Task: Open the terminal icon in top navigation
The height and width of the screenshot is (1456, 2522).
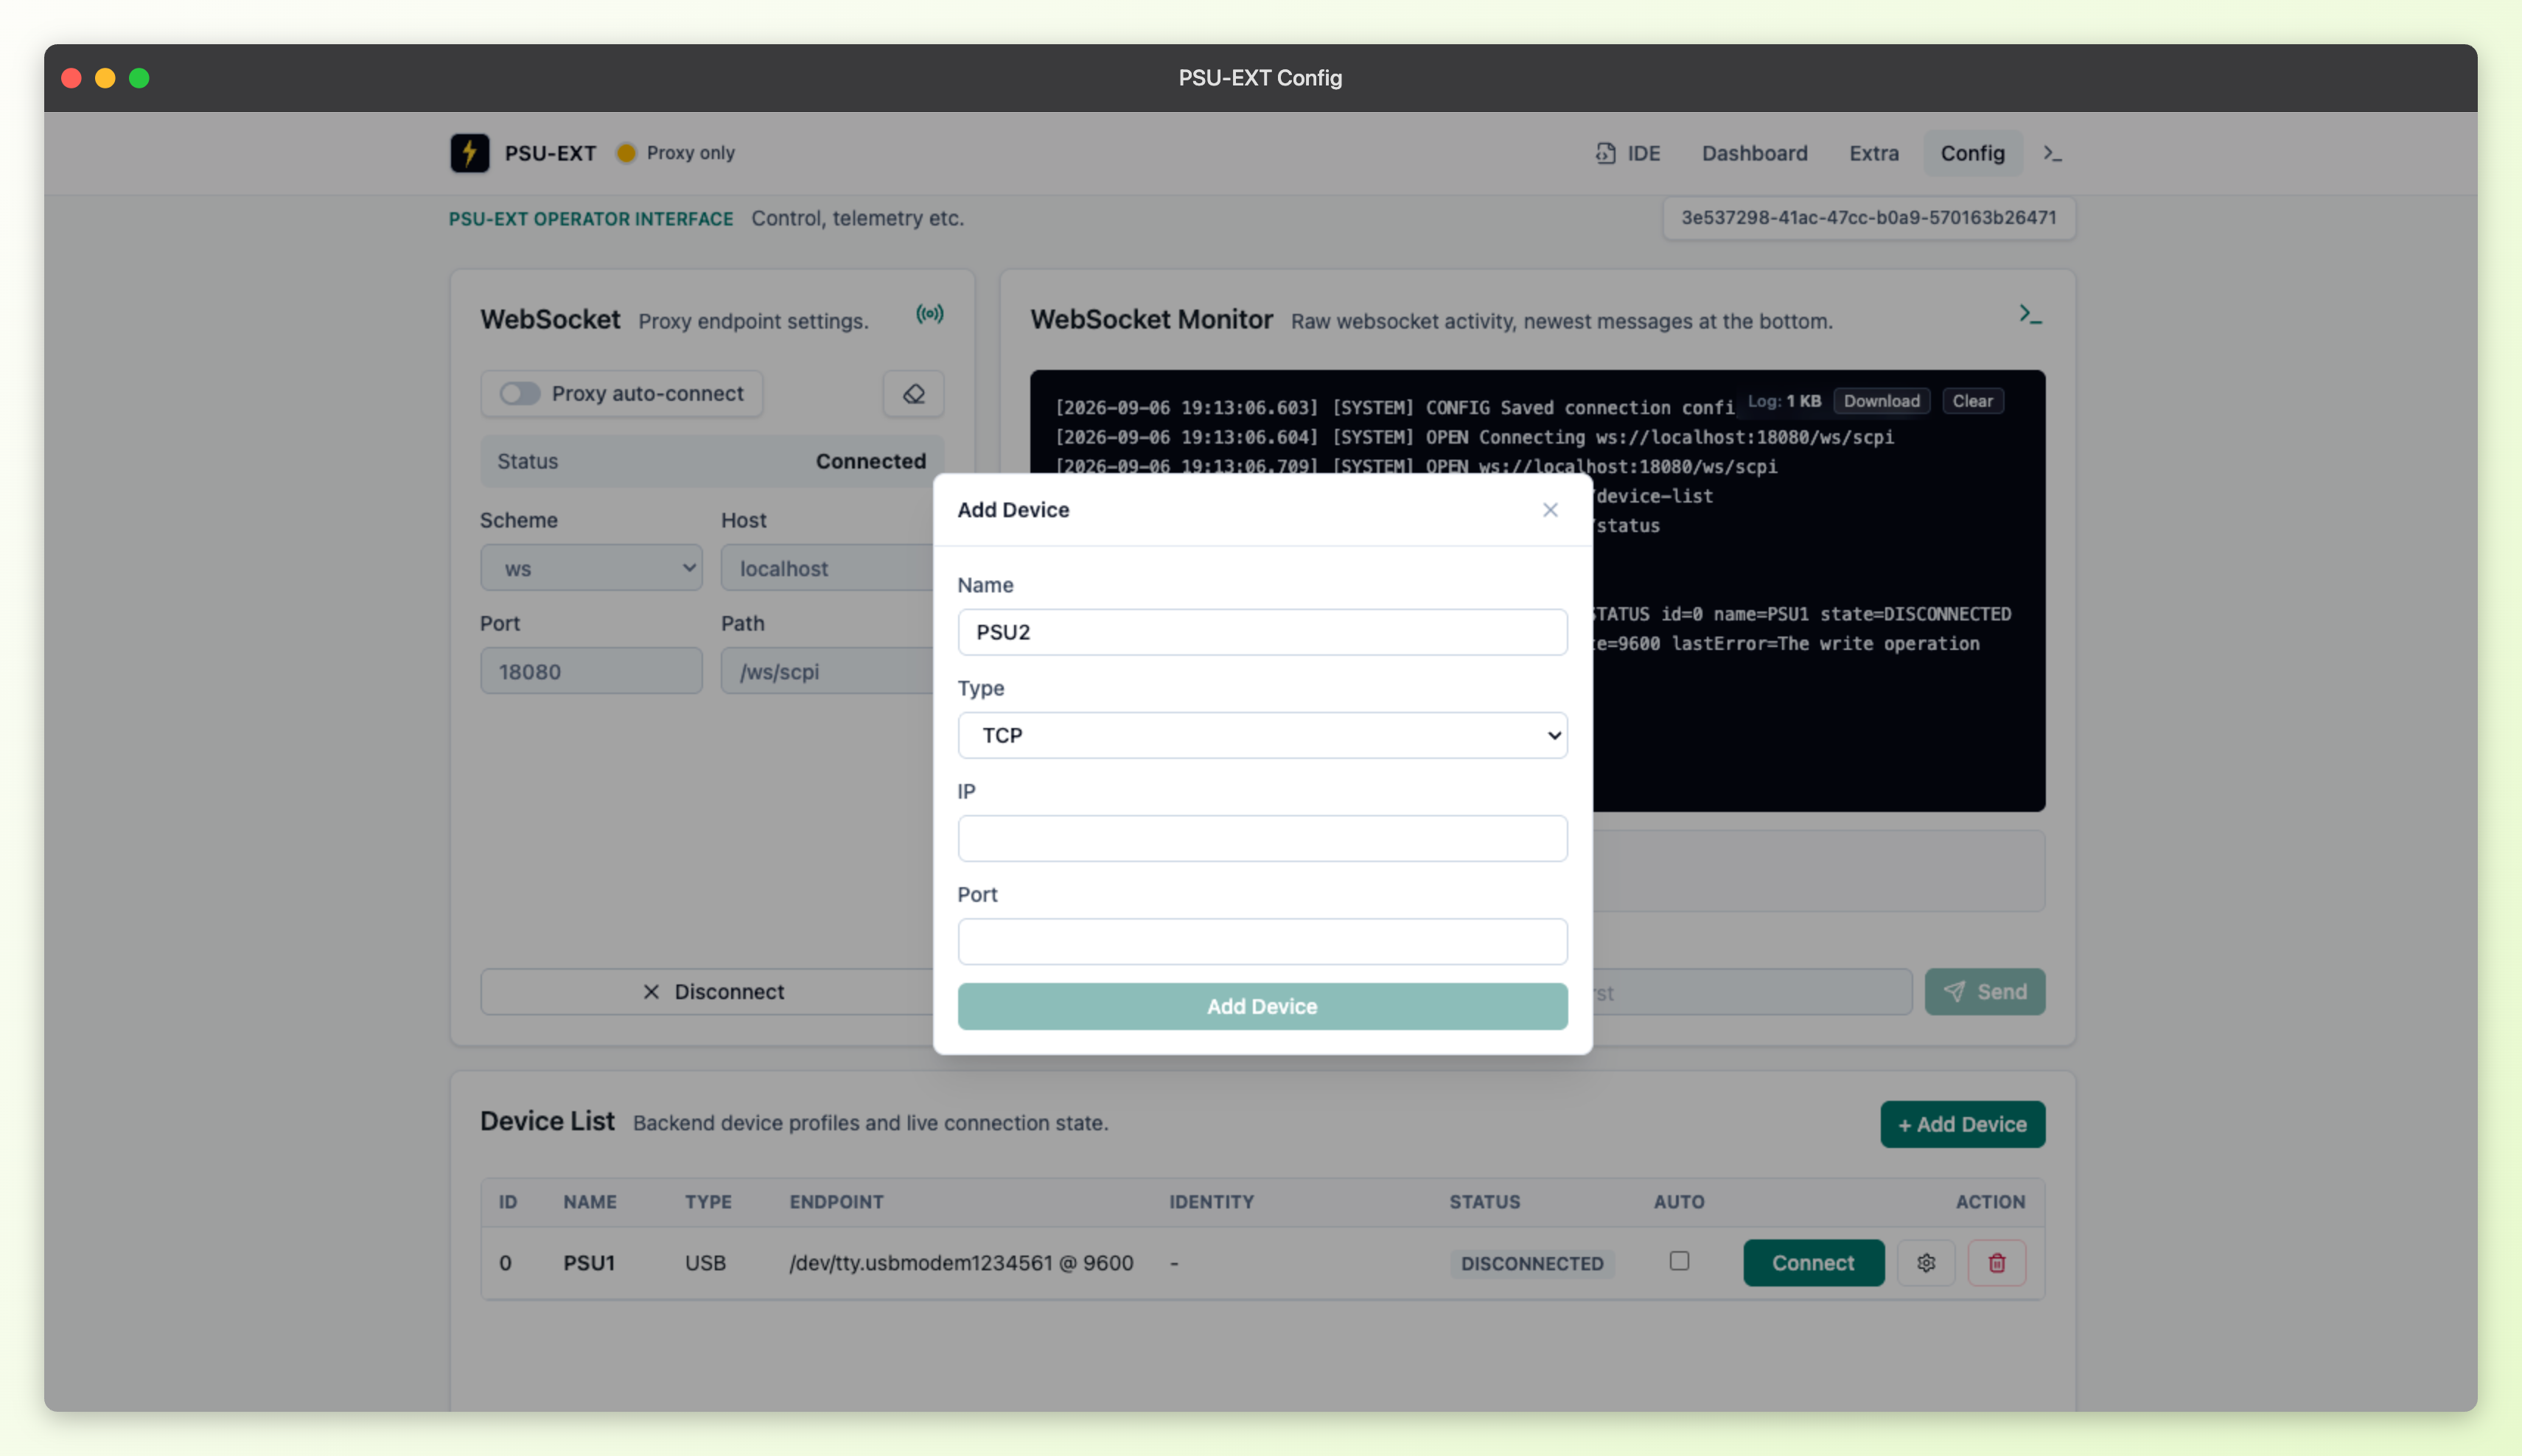Action: [2052, 153]
